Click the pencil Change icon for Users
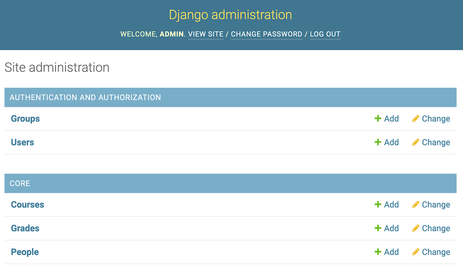Viewport: 463px width, 276px height. (x=416, y=142)
